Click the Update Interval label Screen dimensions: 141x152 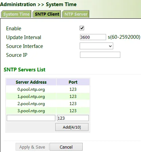coord(23,37)
